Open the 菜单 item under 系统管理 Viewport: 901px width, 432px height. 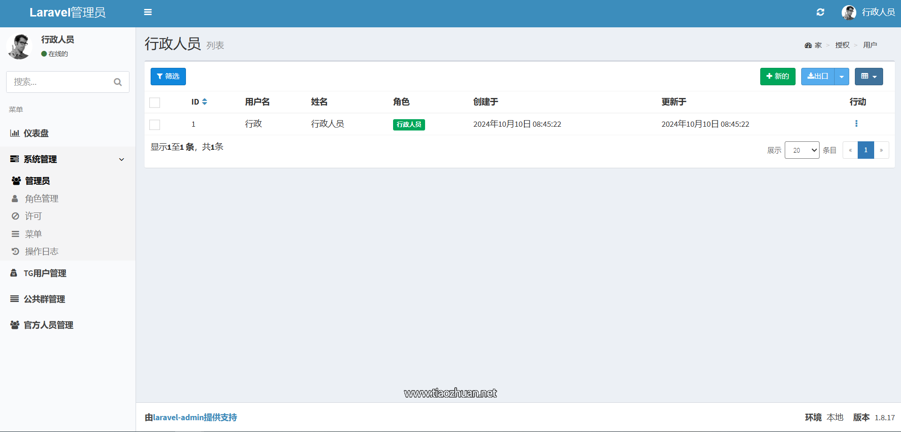(33, 233)
